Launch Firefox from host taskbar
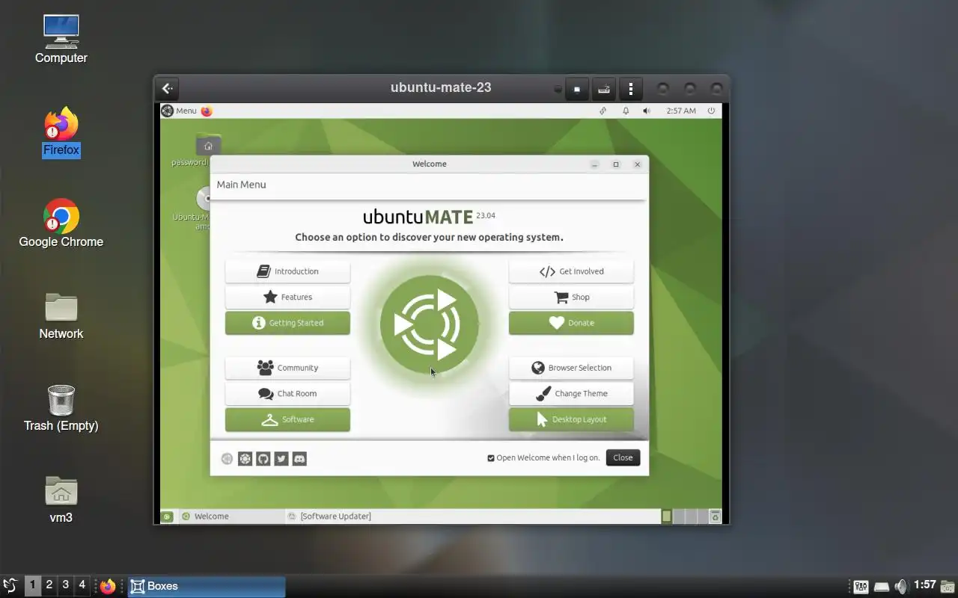Image resolution: width=958 pixels, height=598 pixels. tap(108, 586)
